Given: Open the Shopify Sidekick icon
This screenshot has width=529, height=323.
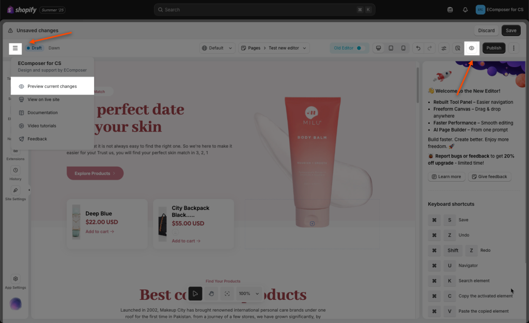Looking at the screenshot, I should [450, 10].
